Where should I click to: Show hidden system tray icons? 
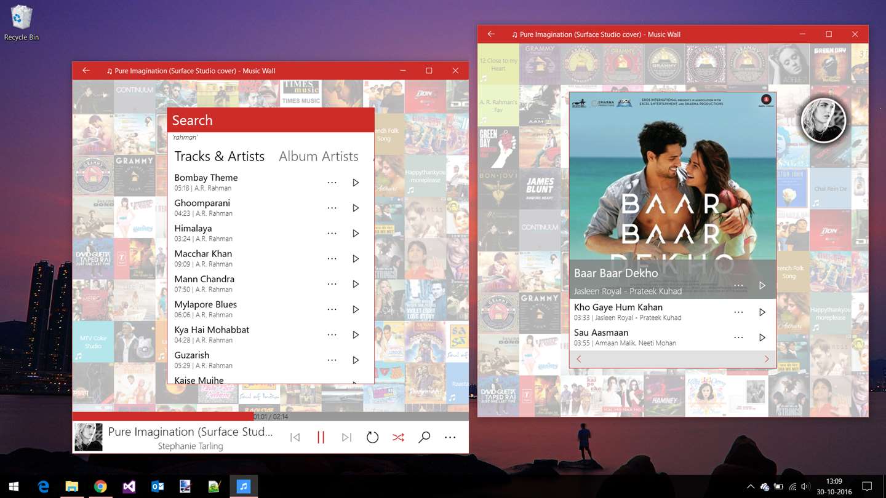point(750,486)
